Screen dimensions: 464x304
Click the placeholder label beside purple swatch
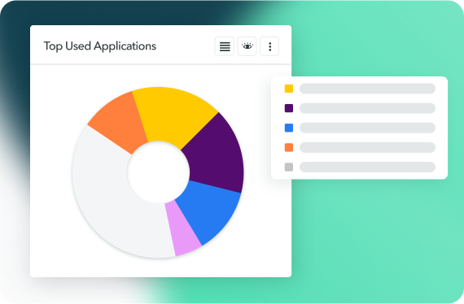point(367,108)
